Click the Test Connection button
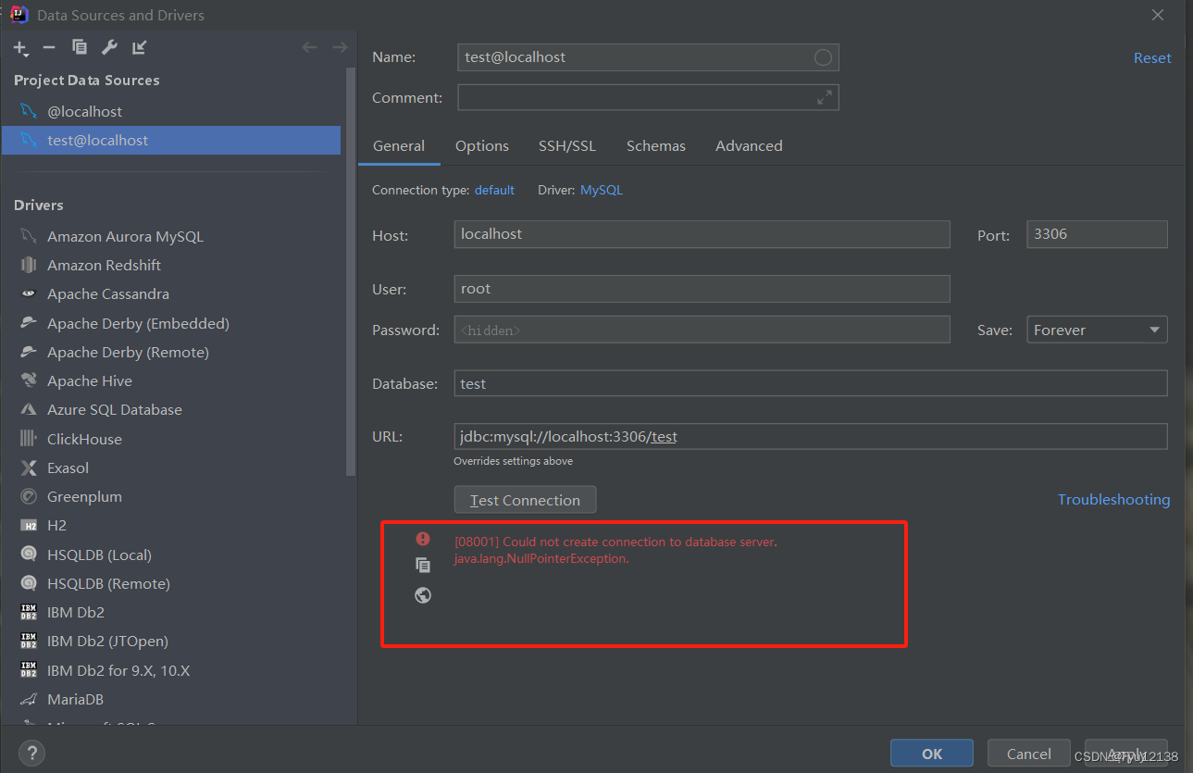Viewport: 1193px width, 773px height. [525, 500]
